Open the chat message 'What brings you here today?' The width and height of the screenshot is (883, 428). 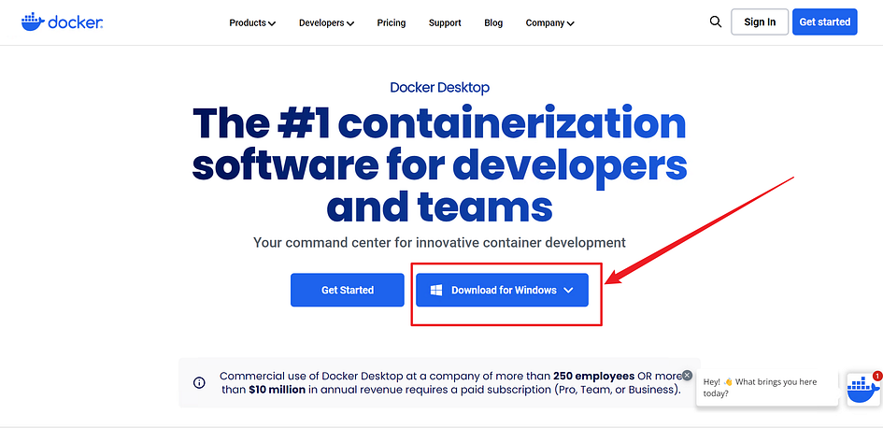[765, 388]
